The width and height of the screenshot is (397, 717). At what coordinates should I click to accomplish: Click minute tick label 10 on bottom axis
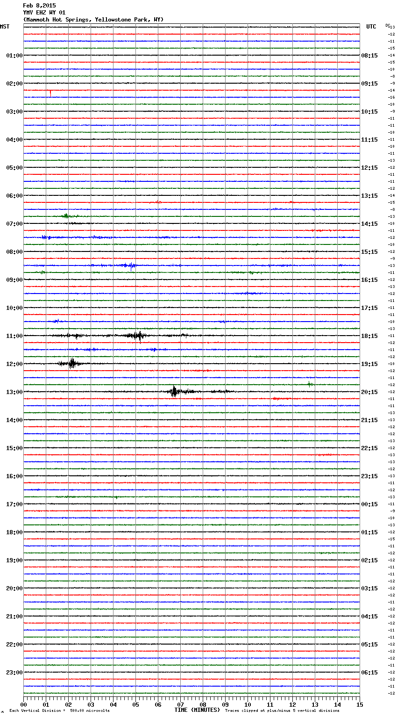248,704
